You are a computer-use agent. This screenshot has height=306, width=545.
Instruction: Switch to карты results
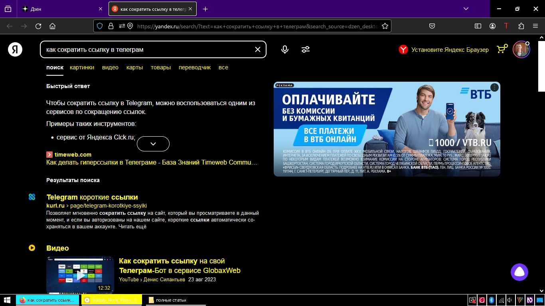click(134, 67)
